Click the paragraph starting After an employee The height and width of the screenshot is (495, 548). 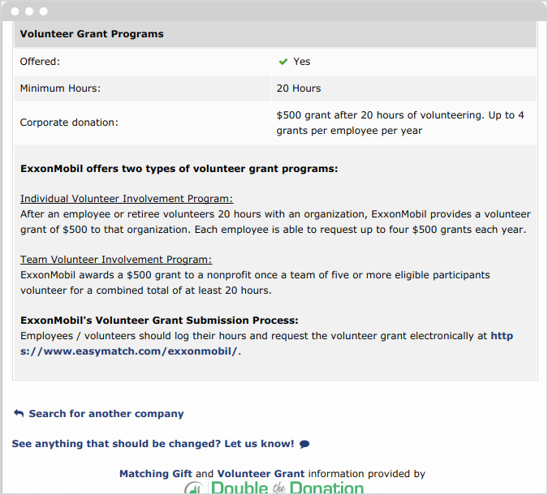pos(275,222)
